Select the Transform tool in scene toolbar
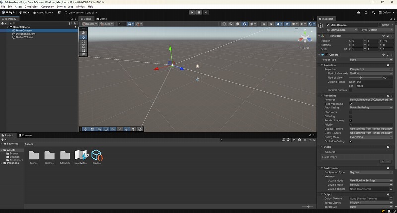The width and height of the screenshot is (397, 213). tap(83, 54)
